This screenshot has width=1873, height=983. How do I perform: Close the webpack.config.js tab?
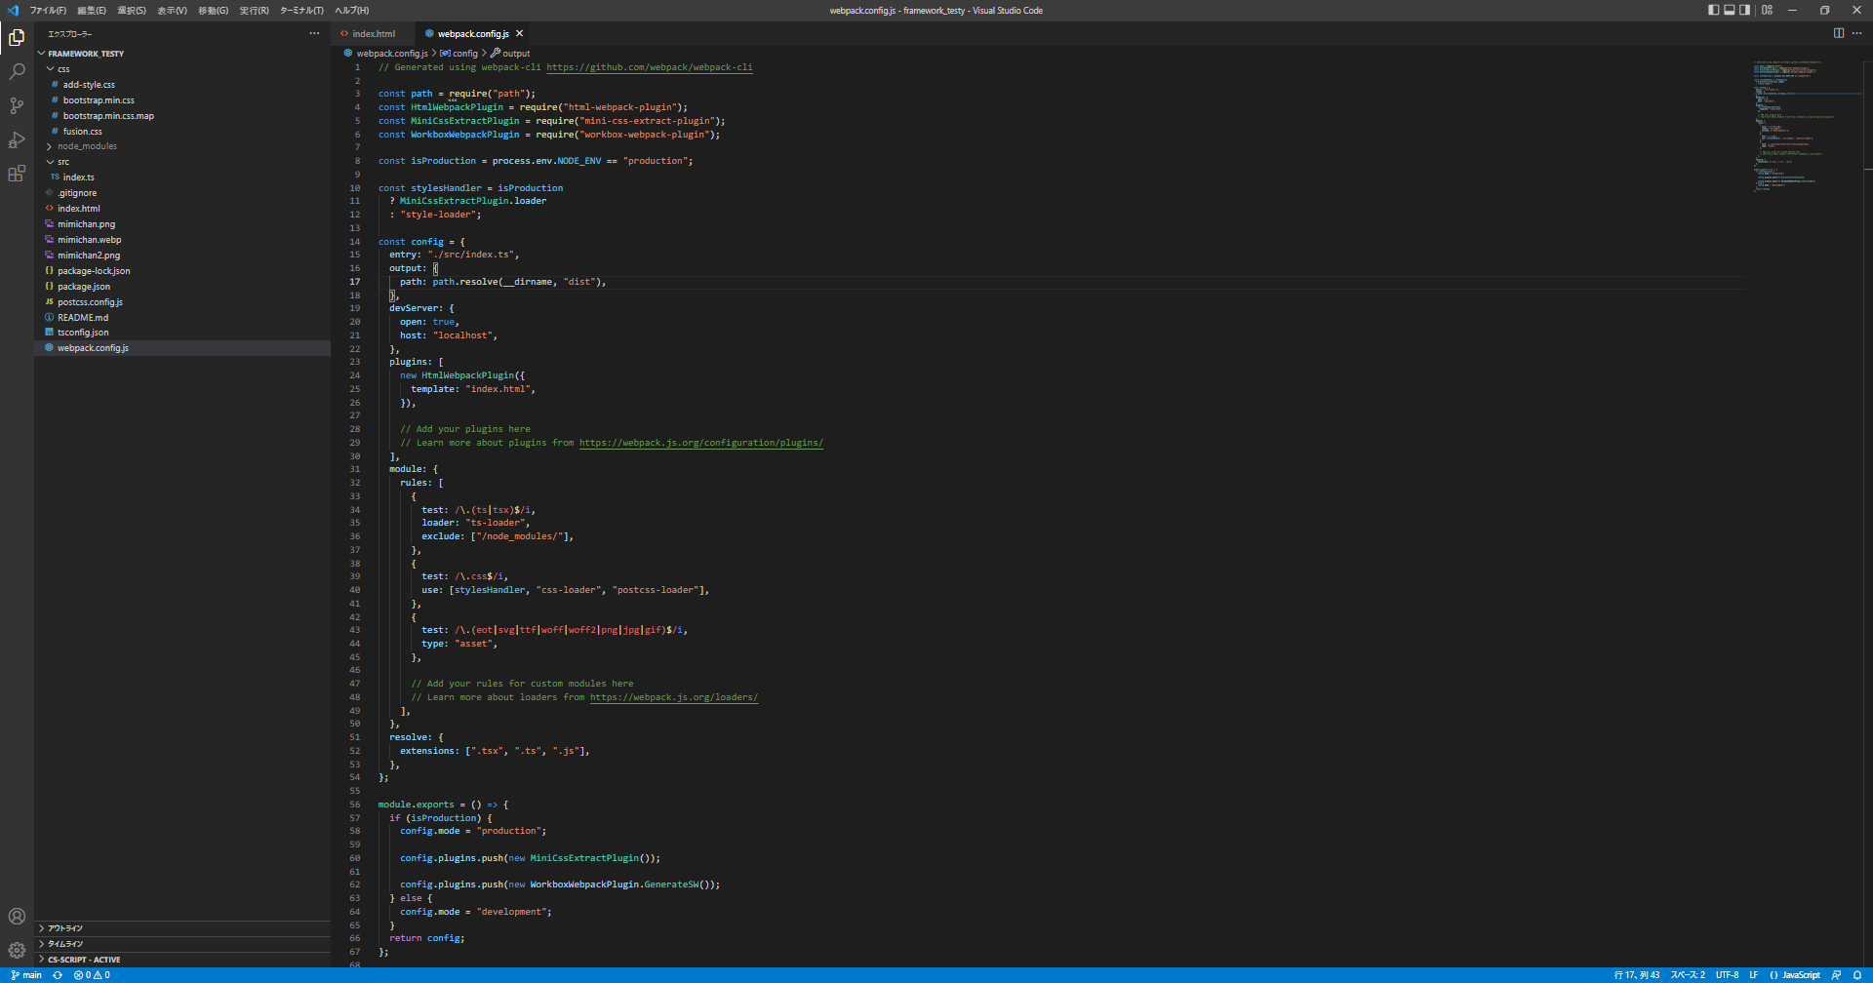[520, 34]
